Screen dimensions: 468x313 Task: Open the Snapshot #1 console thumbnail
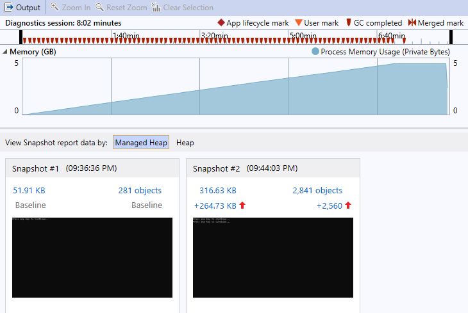point(92,257)
